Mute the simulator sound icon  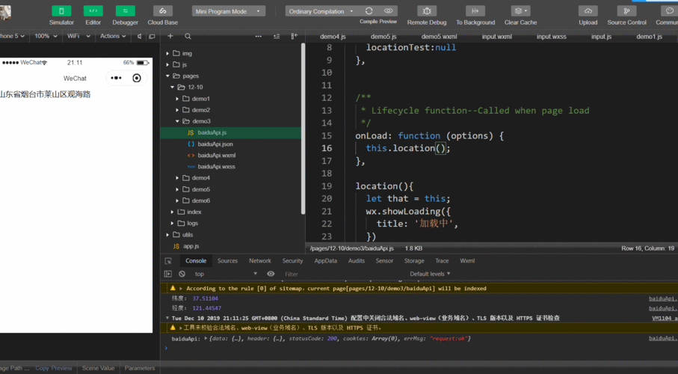pos(139,37)
